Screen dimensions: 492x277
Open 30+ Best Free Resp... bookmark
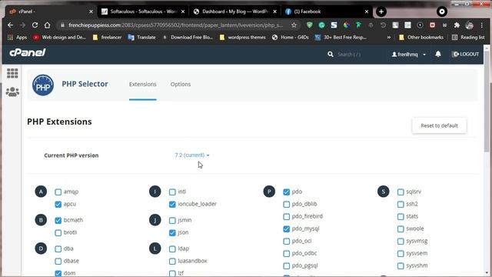pos(341,37)
